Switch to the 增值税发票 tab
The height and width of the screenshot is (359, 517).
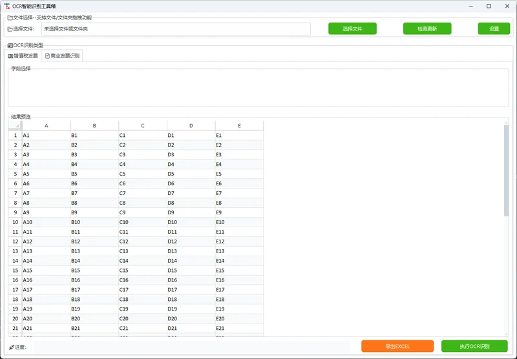coord(23,56)
